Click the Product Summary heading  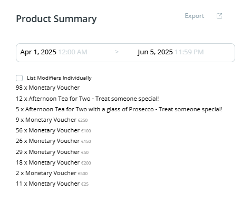click(x=56, y=19)
